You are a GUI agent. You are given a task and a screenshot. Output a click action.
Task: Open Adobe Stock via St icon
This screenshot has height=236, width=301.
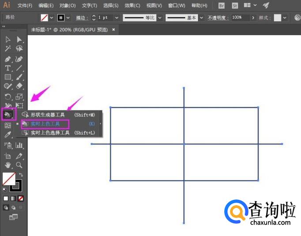click(x=235, y=6)
